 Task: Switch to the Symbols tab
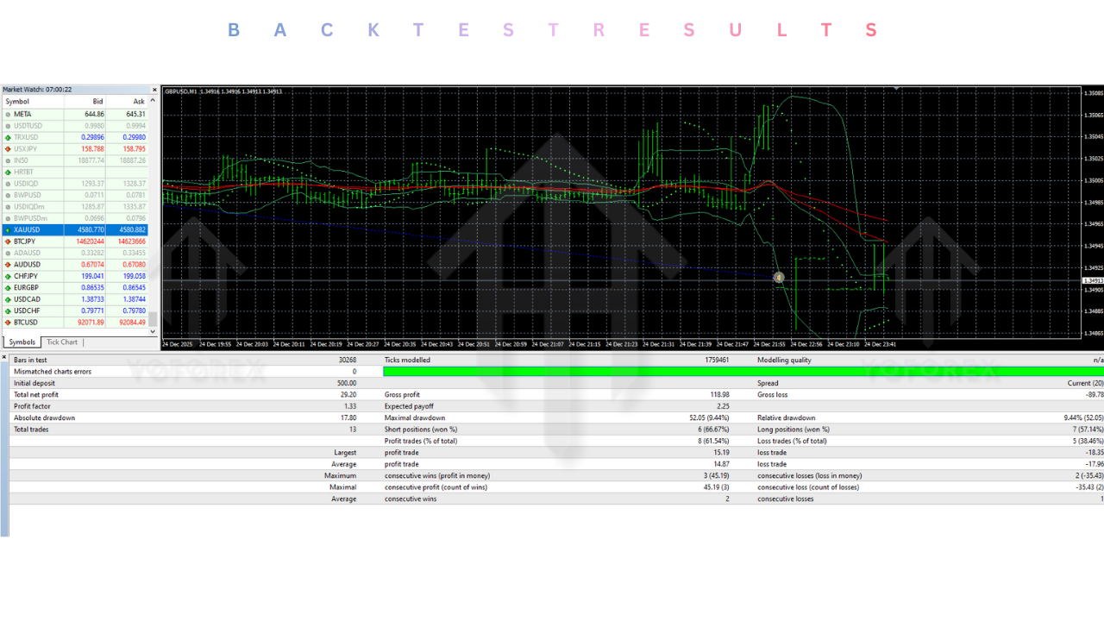click(21, 342)
